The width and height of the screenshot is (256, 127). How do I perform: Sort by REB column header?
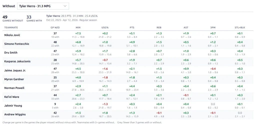[159, 27]
